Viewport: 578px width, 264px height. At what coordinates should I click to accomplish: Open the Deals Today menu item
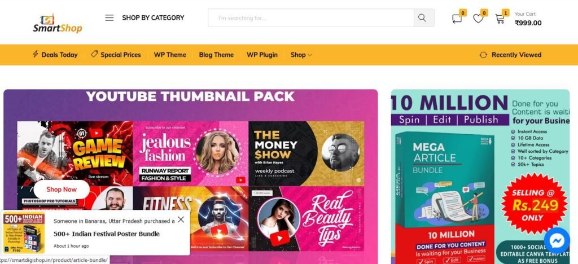(x=55, y=55)
